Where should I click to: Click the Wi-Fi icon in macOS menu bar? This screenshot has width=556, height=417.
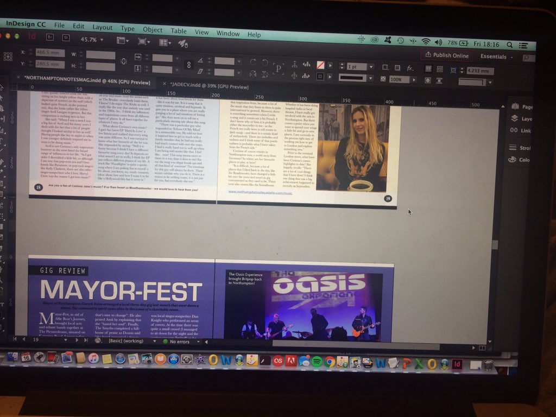click(x=426, y=42)
